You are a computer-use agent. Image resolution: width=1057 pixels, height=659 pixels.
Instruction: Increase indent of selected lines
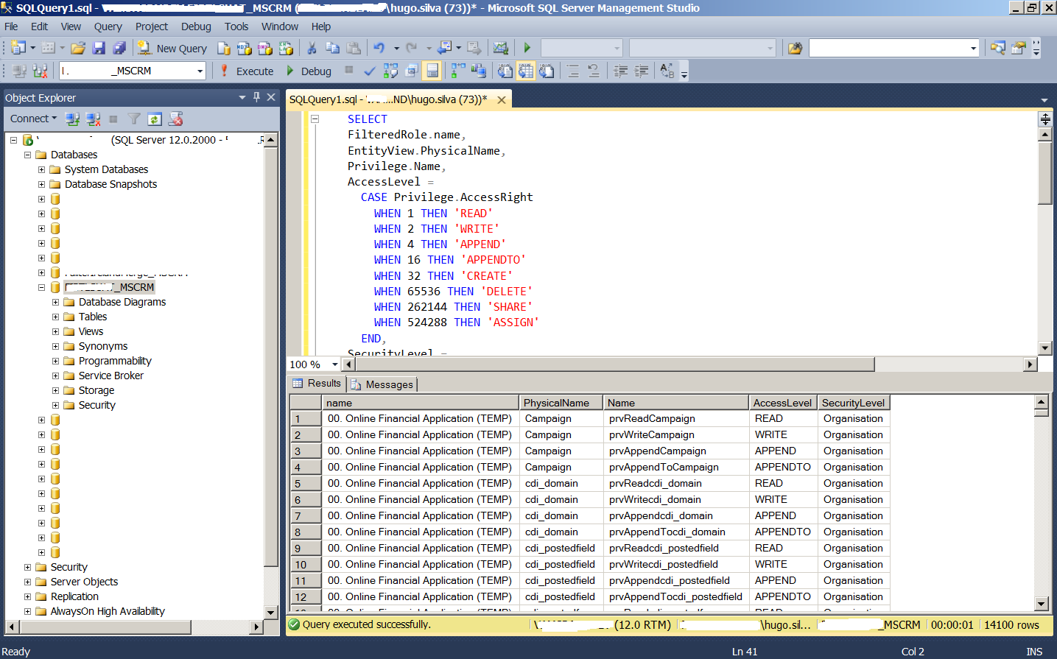coord(642,71)
